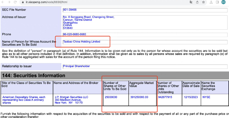Open the profile avatar menu
The image size is (229, 118).
(x=224, y=2)
